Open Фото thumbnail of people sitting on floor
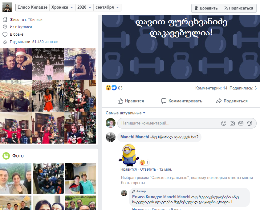The height and width of the screenshot is (210, 260). click(48, 179)
